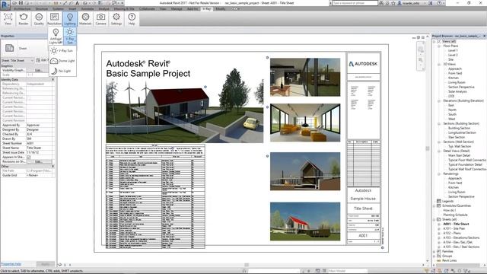The height and width of the screenshot is (274, 487).
Task: Click Edit button for Visibility/Graphics
Action: (39, 70)
